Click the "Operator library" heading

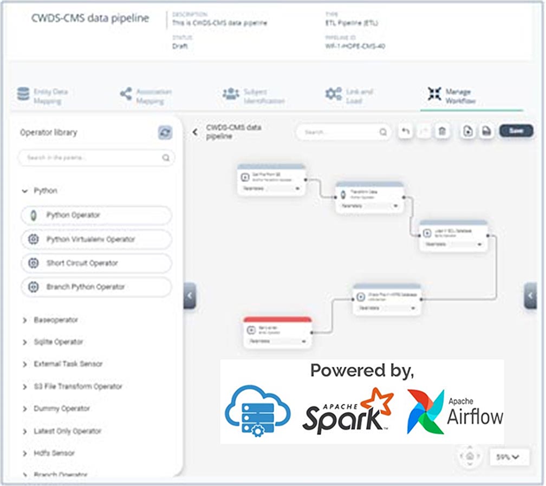(49, 132)
